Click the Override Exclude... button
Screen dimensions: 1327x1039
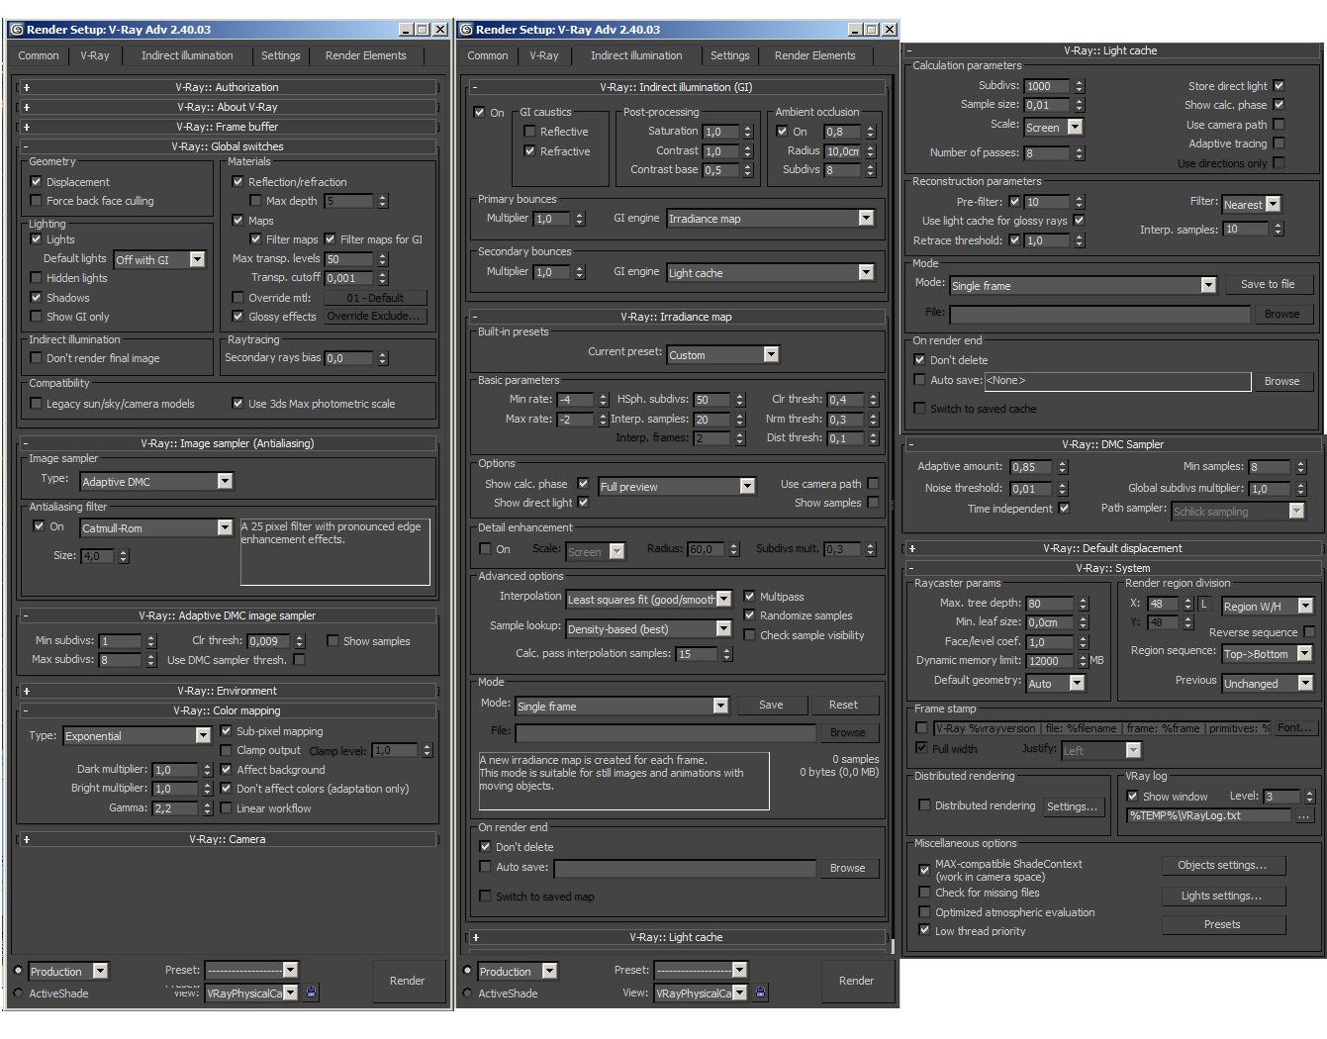(x=375, y=316)
